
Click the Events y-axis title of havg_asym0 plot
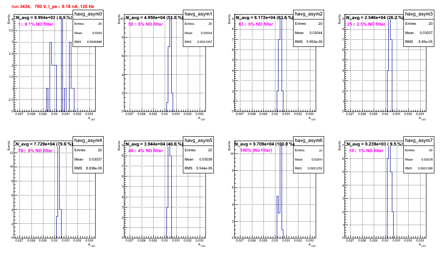(8, 19)
